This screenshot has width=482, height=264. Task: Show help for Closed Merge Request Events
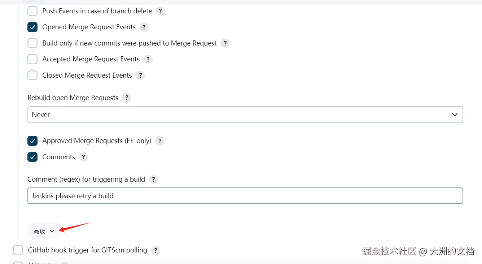pyautogui.click(x=140, y=75)
